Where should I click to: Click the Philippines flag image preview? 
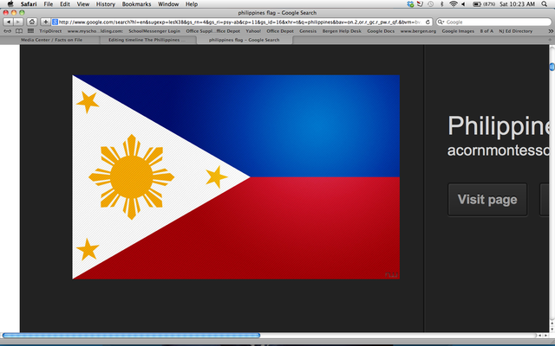[236, 176]
